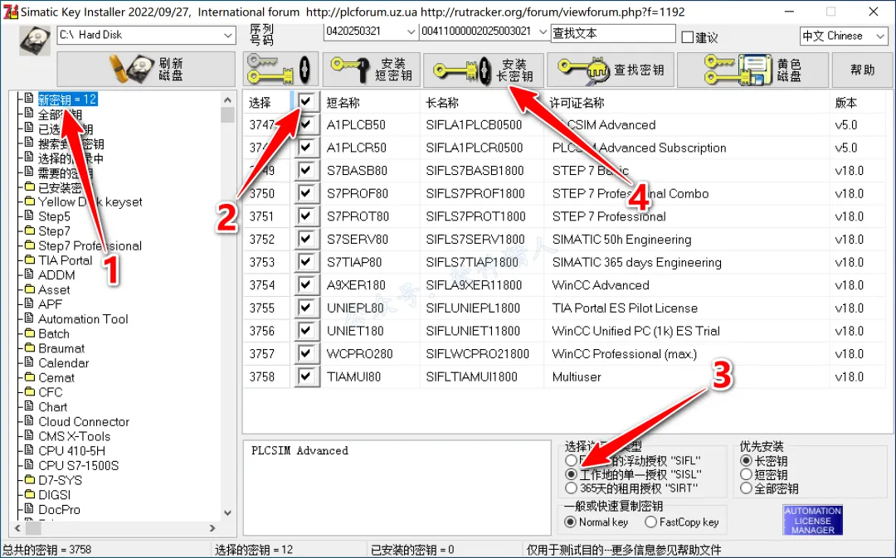
Task: Uncheck the S7BASB80 row checkbox
Action: (x=305, y=170)
